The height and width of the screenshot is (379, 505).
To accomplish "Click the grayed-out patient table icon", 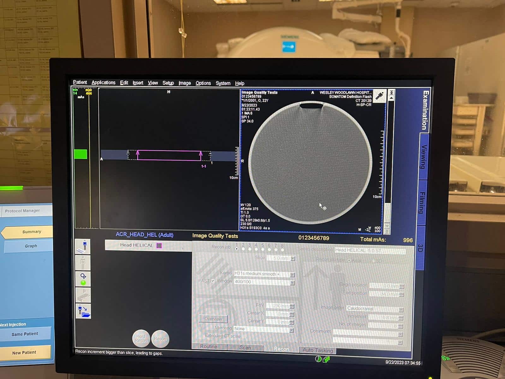I will pos(83,295).
